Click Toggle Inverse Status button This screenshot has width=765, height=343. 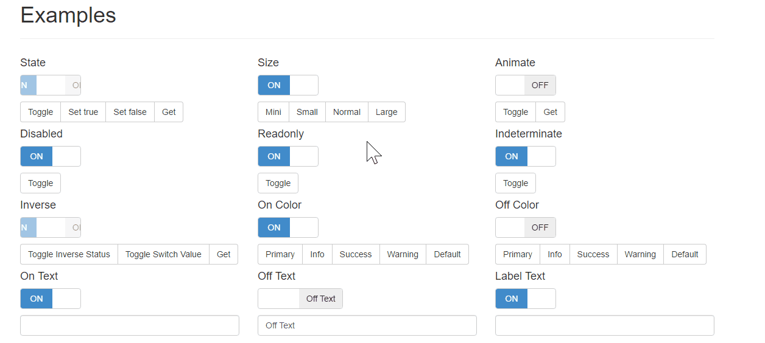(x=69, y=254)
